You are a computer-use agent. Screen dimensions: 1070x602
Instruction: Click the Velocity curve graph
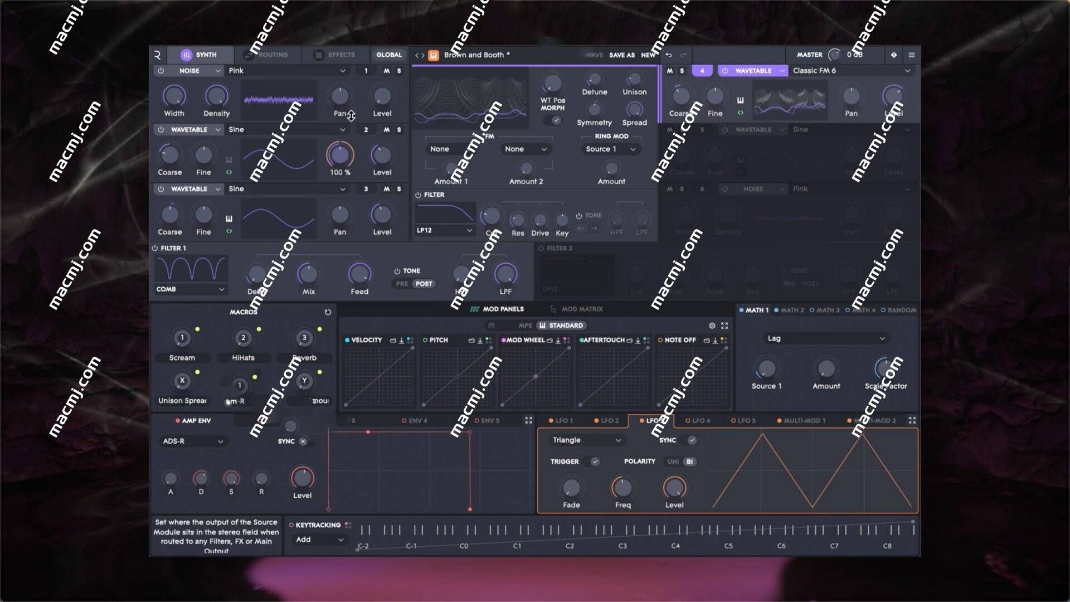[x=379, y=377]
